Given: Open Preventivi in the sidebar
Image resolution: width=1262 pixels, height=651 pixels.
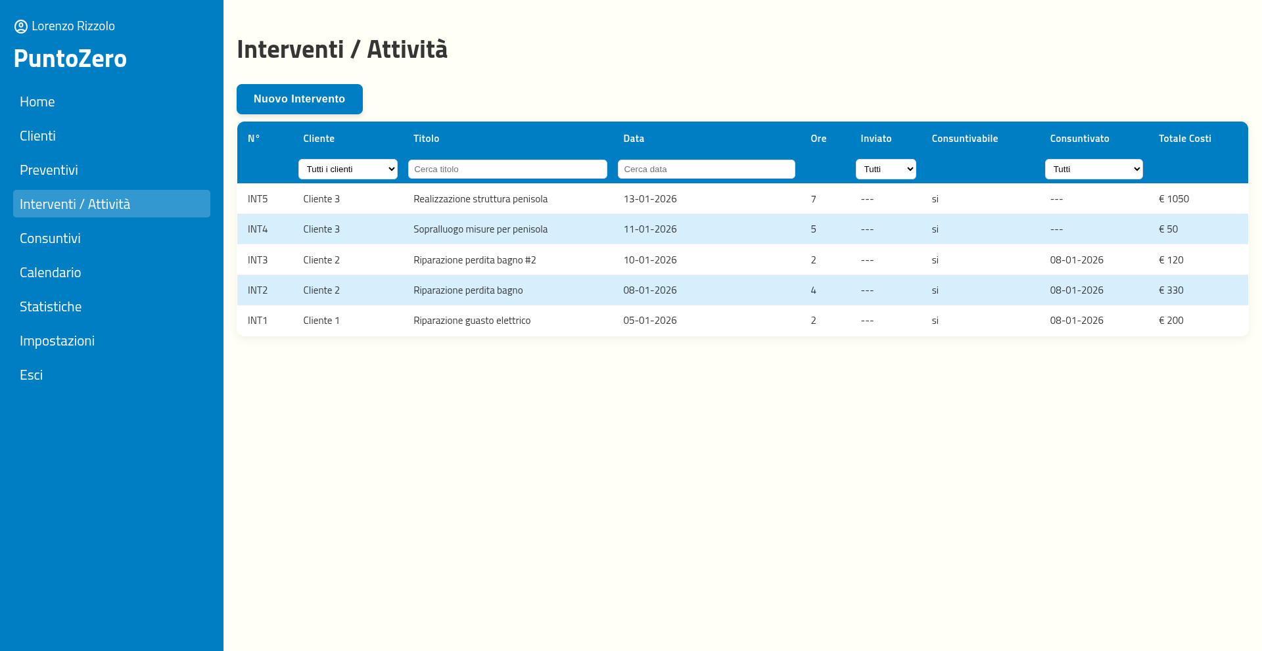Looking at the screenshot, I should point(49,170).
